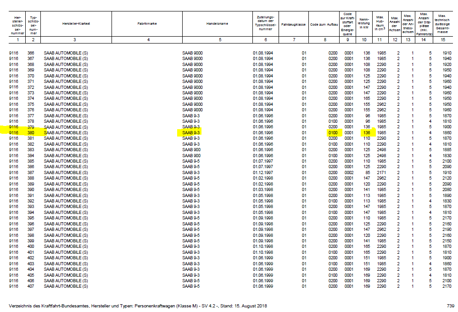Click 'SAAB 9000' trade name in row 369
The height and width of the screenshot is (312, 458).
[192, 70]
